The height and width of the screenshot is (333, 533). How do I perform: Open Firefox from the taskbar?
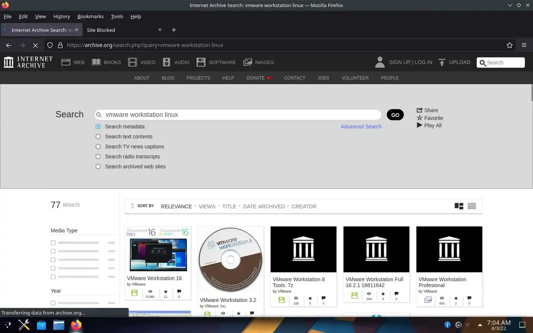click(x=76, y=325)
